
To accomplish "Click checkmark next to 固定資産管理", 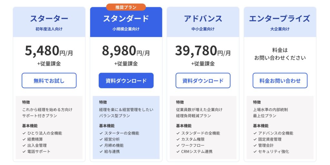I will click(255, 139).
